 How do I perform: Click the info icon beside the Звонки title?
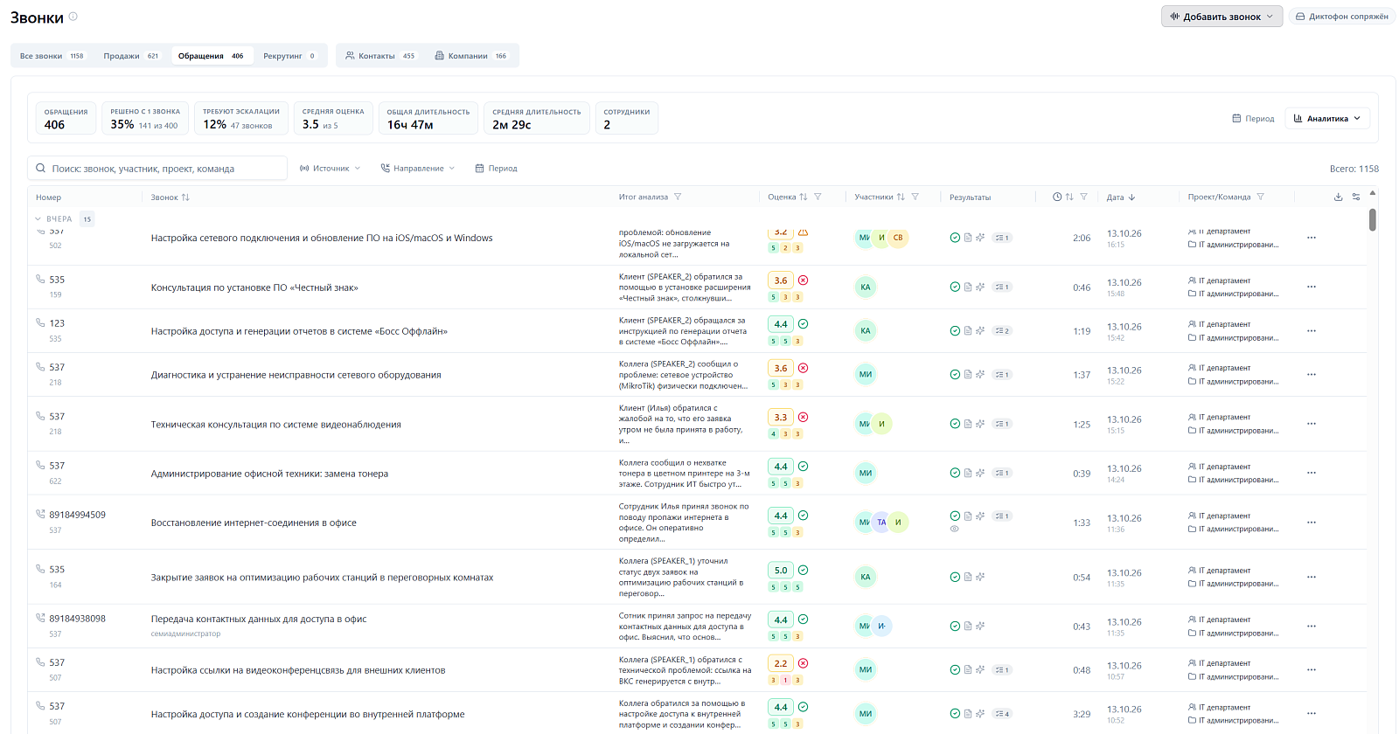[73, 17]
